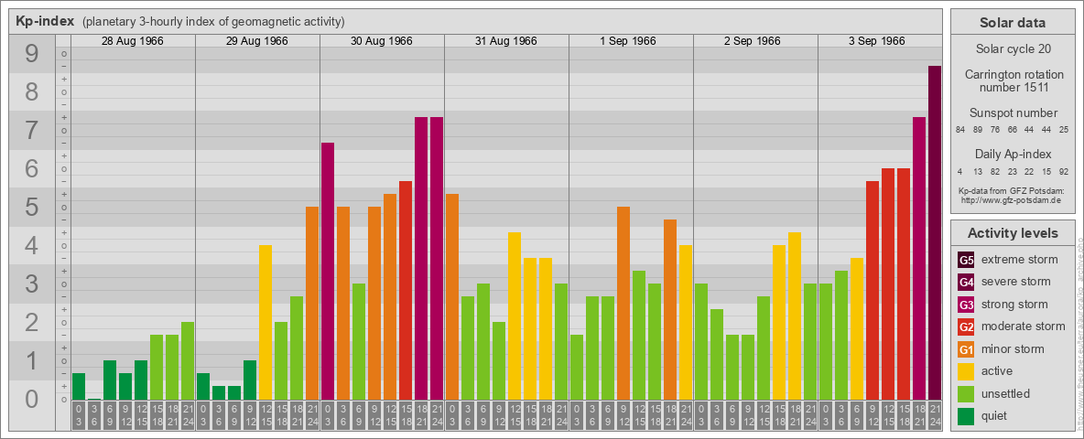Click the 'extreme storm' legend label
The width and height of the screenshot is (1084, 439).
1020,260
